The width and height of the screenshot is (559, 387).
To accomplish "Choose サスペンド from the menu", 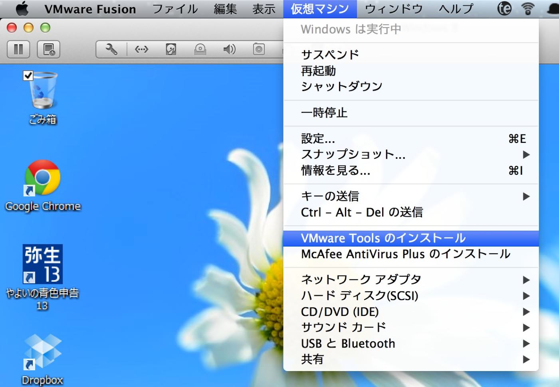I will [411, 55].
